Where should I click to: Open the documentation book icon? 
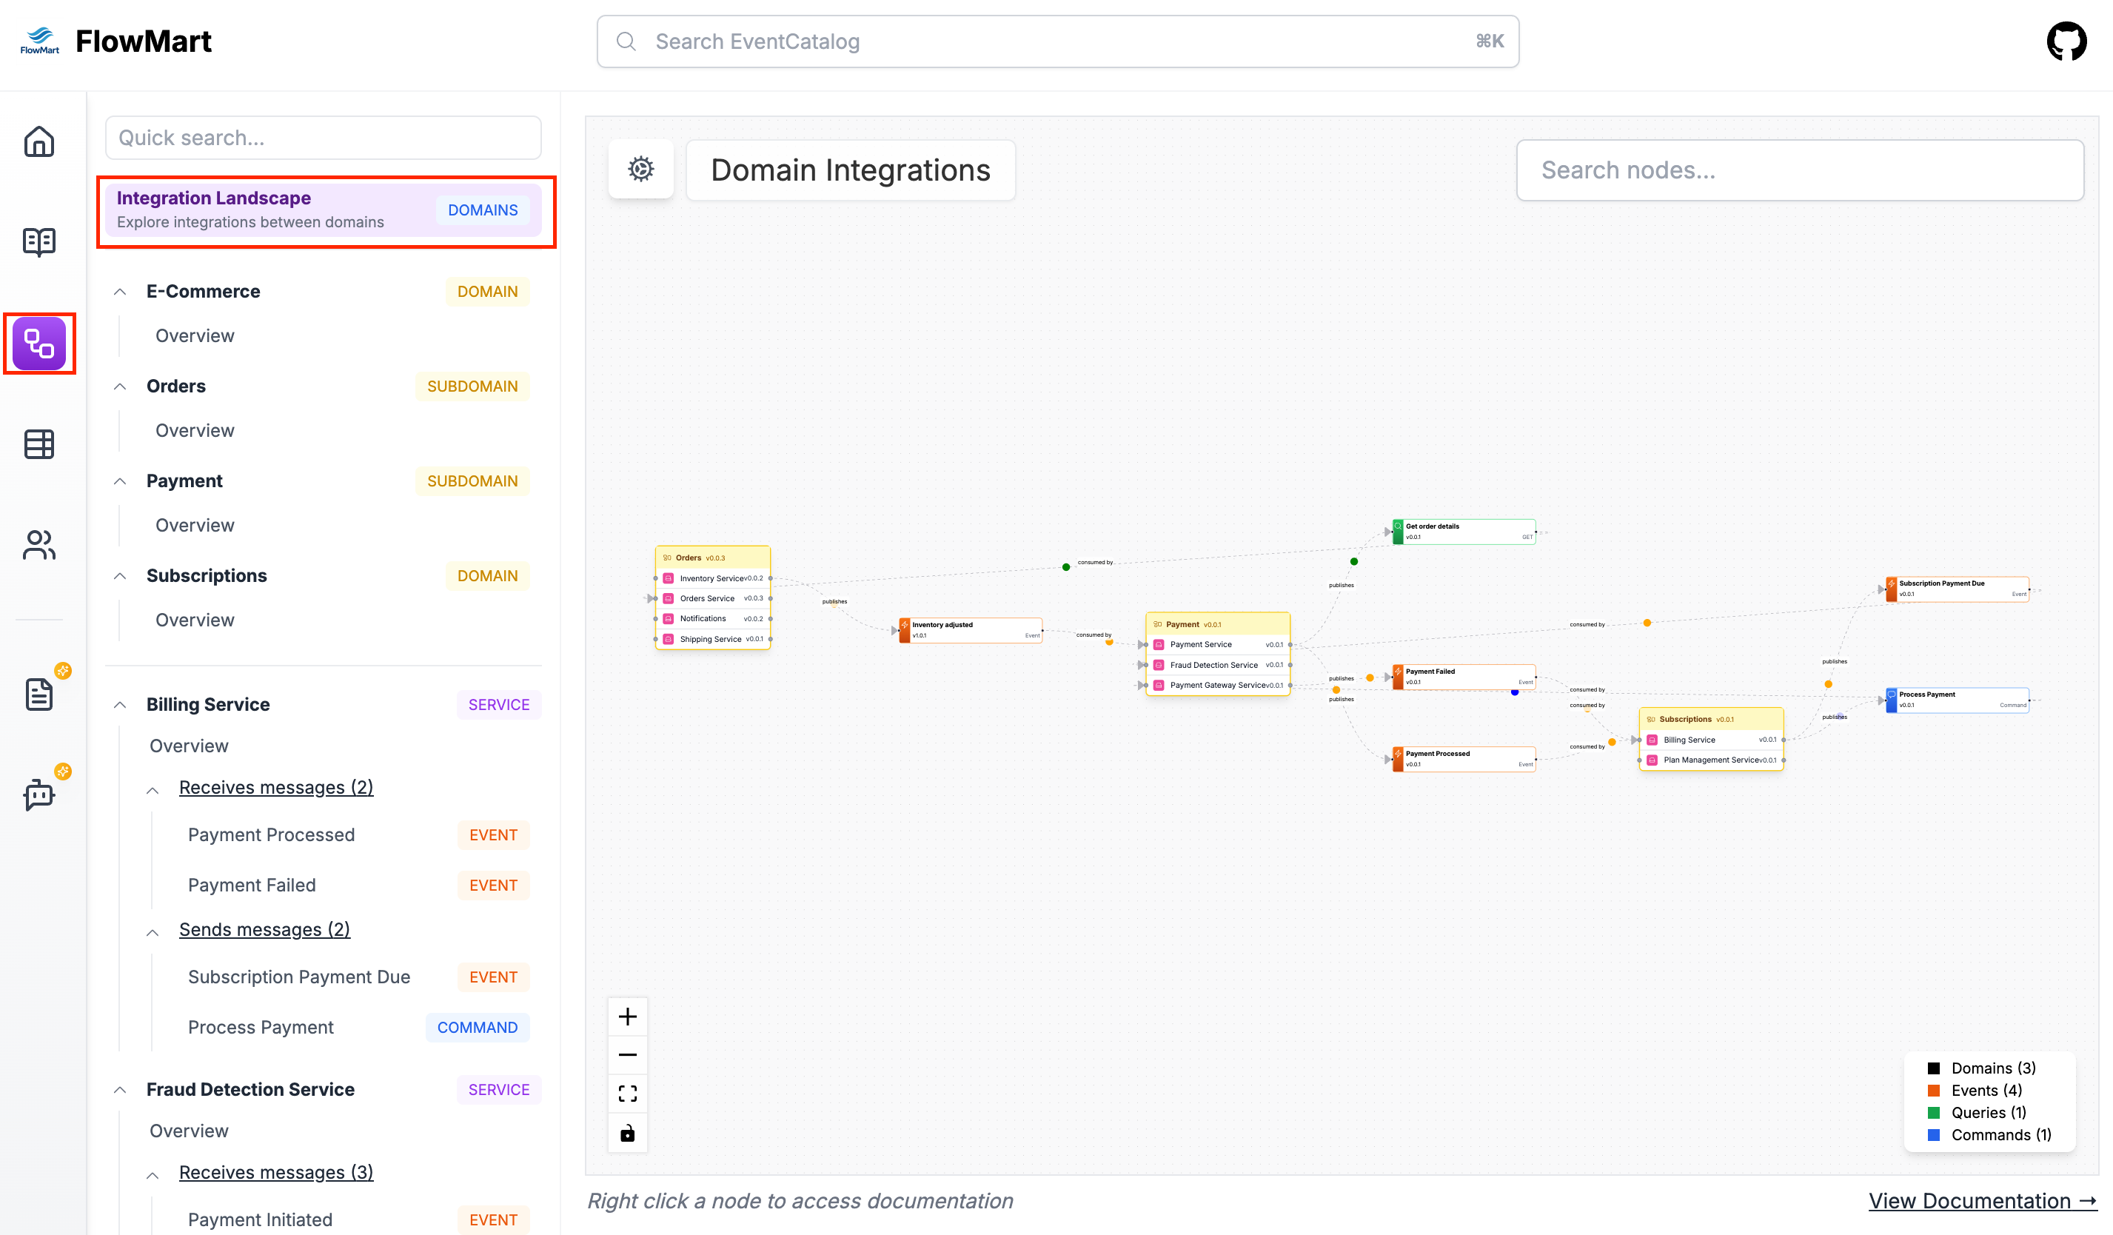[38, 242]
